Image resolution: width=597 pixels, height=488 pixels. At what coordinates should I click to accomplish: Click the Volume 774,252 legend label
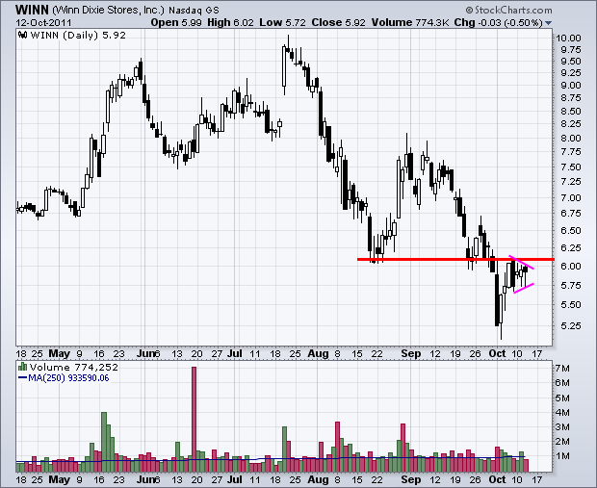(x=74, y=367)
